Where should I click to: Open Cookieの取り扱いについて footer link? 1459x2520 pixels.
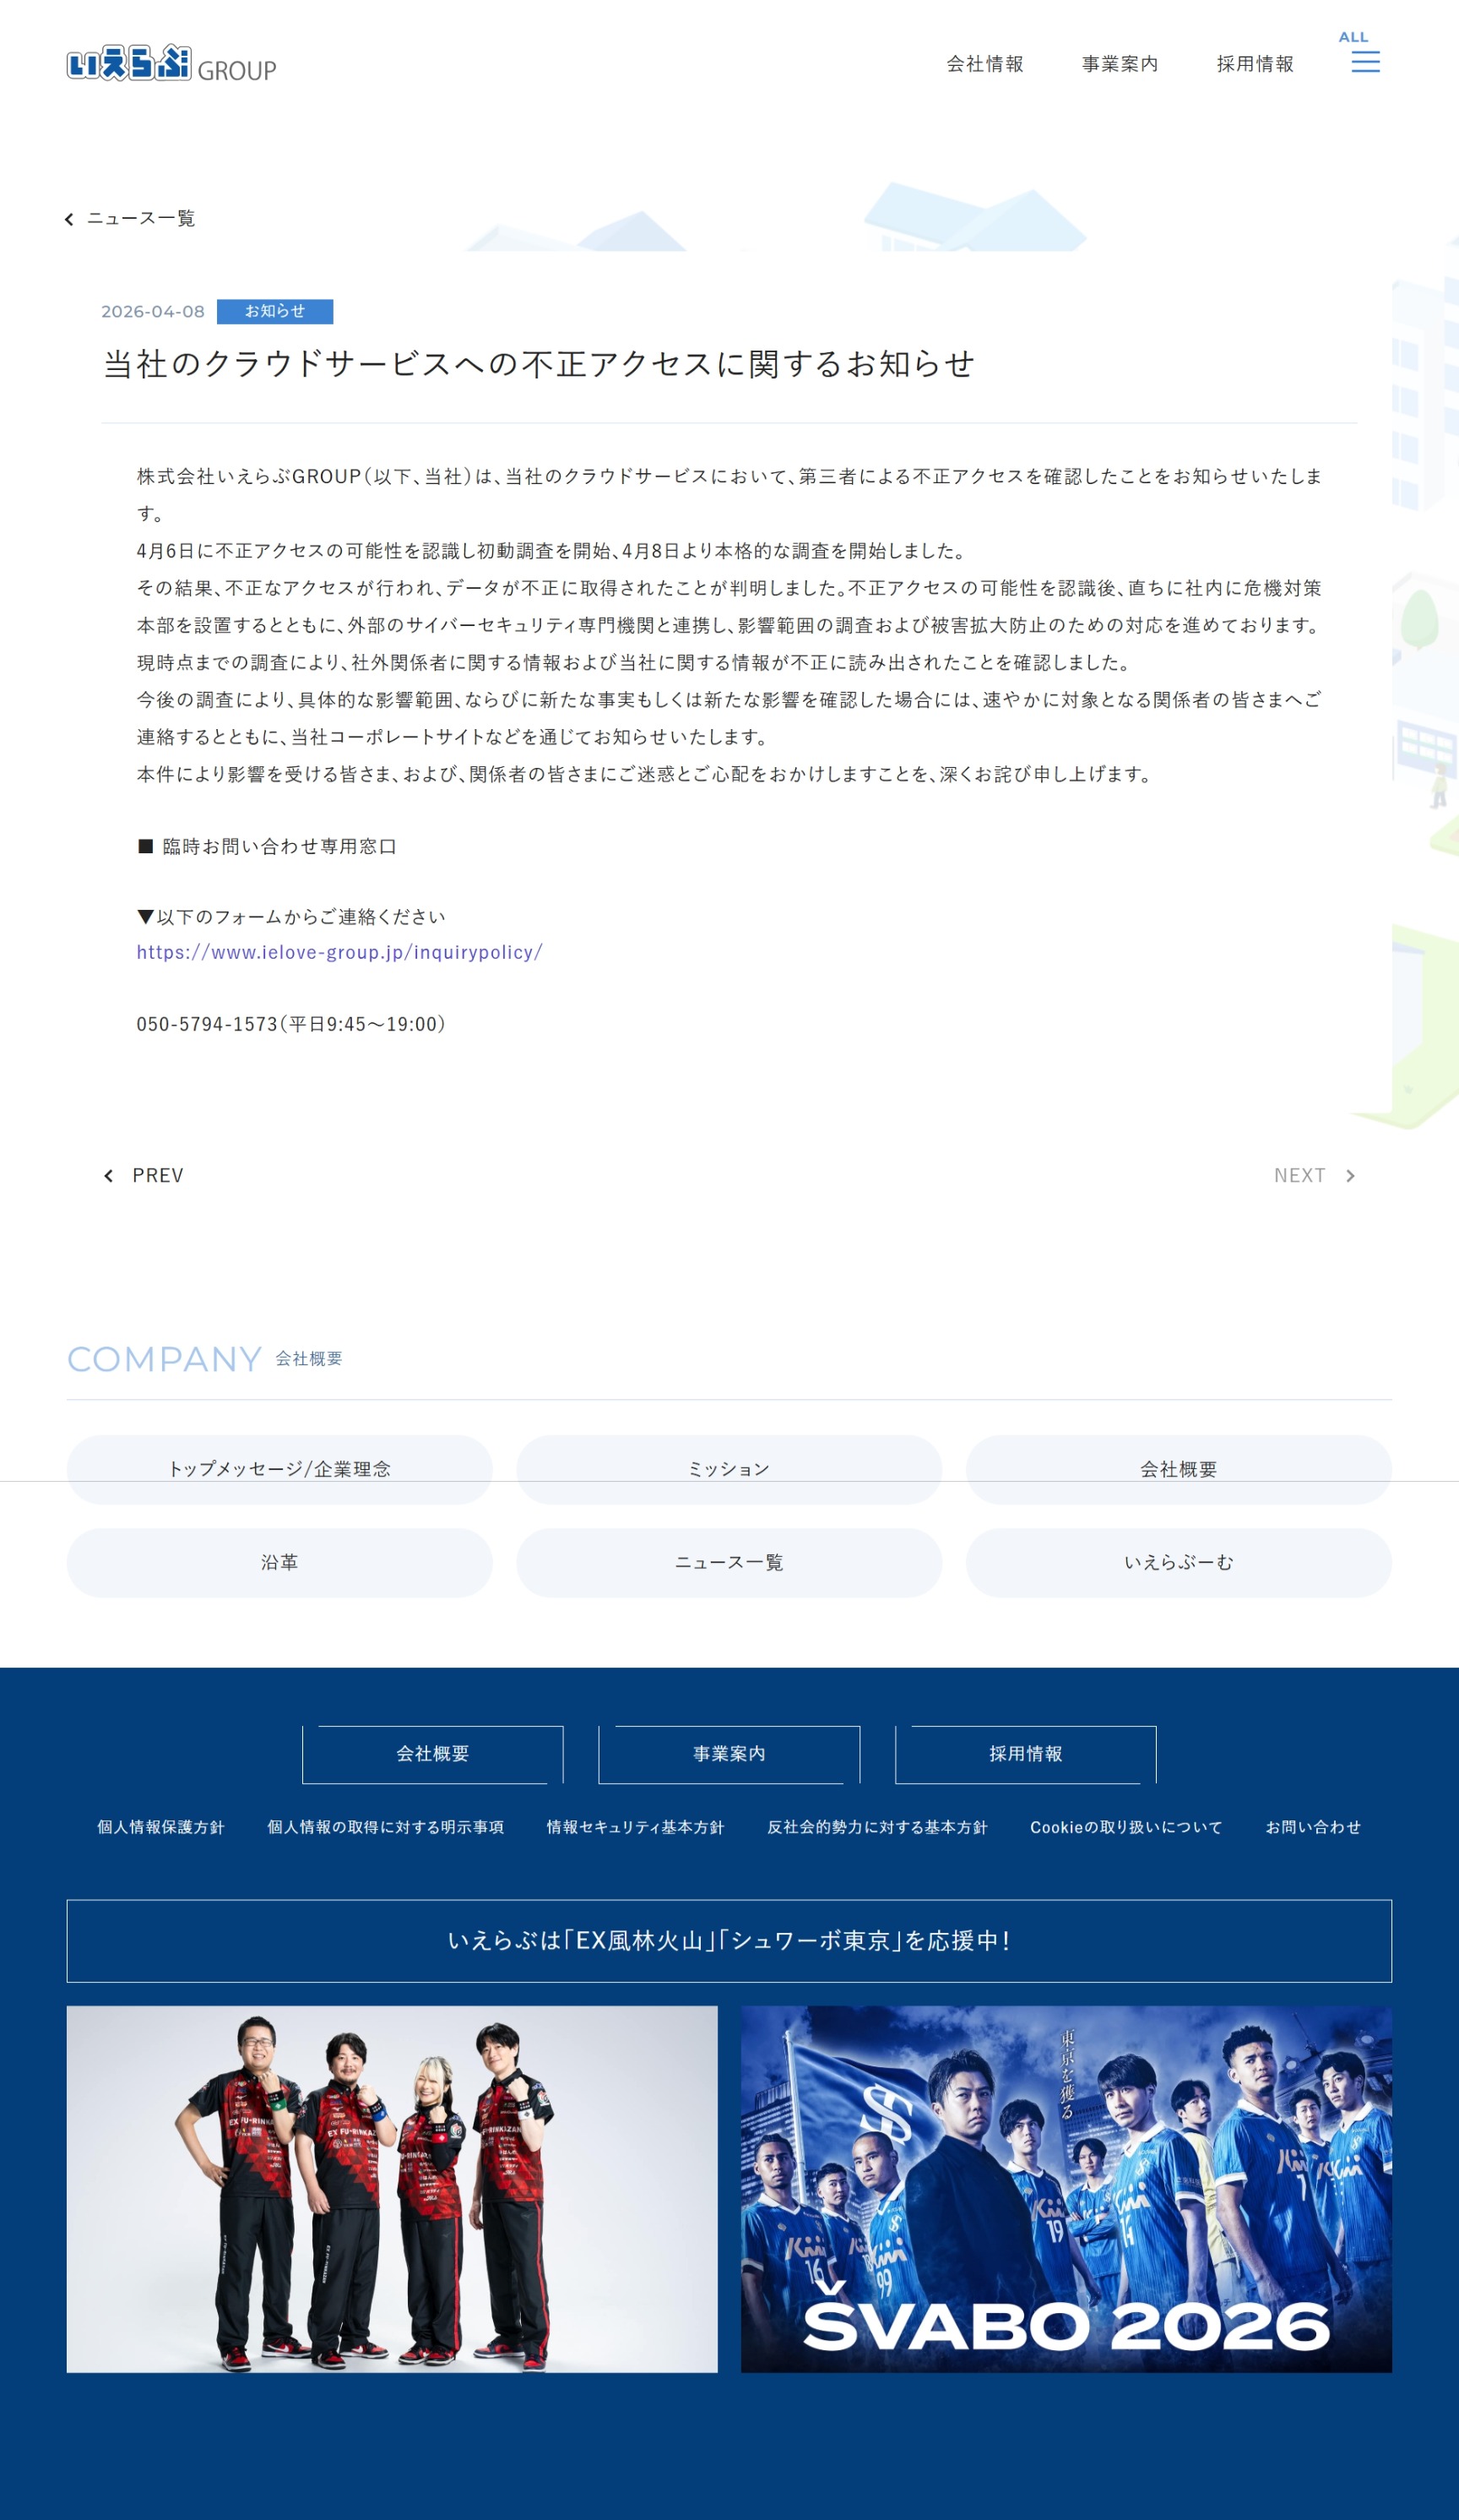tap(1125, 1827)
